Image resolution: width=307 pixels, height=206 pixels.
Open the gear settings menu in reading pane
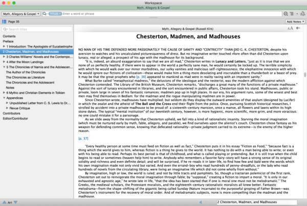[298, 29]
